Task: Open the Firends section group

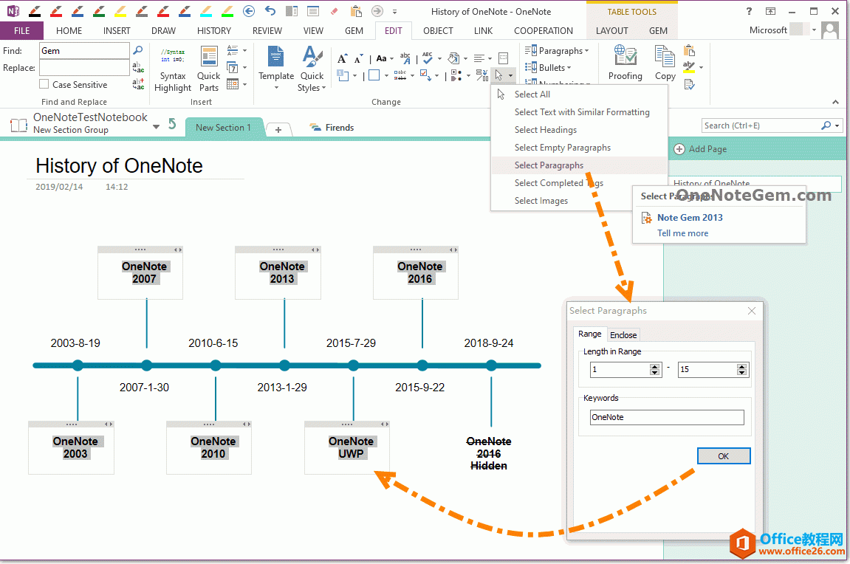Action: (x=332, y=127)
